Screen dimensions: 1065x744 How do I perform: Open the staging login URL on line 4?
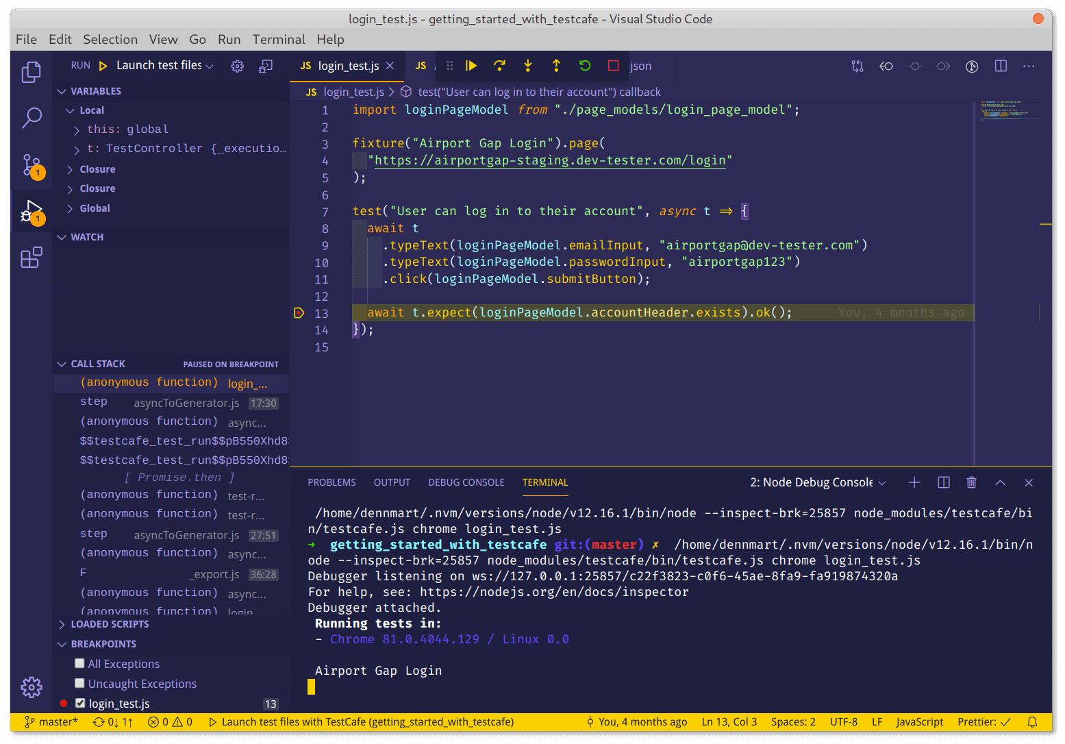550,160
